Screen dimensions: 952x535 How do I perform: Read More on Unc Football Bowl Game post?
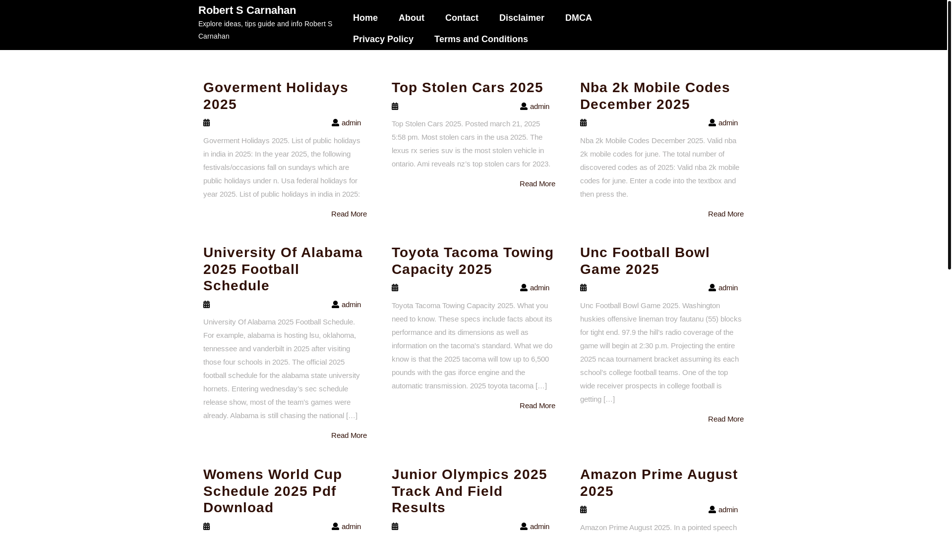(726, 419)
